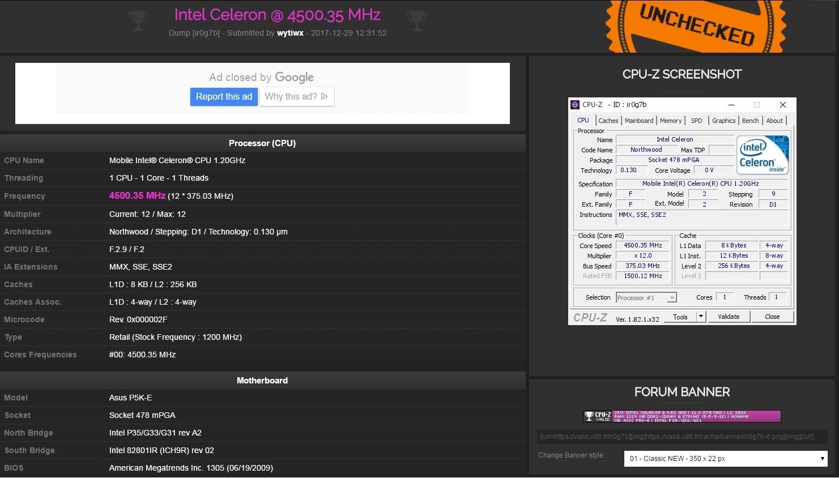Image resolution: width=839 pixels, height=478 pixels.
Task: Click the Architecture value Northwood / Stepping: D1
Action: point(198,232)
